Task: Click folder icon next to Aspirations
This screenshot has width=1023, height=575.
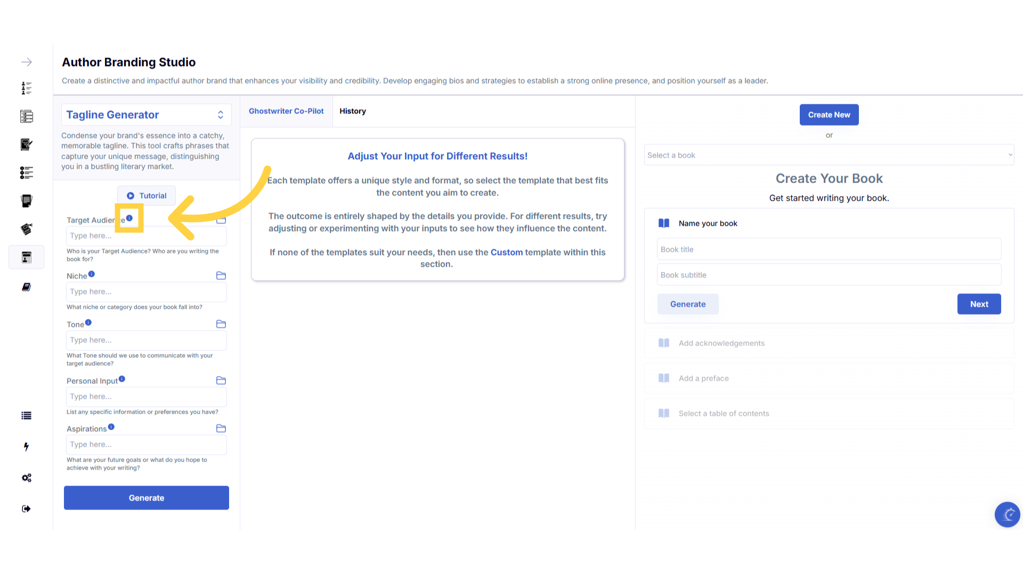Action: [x=221, y=428]
